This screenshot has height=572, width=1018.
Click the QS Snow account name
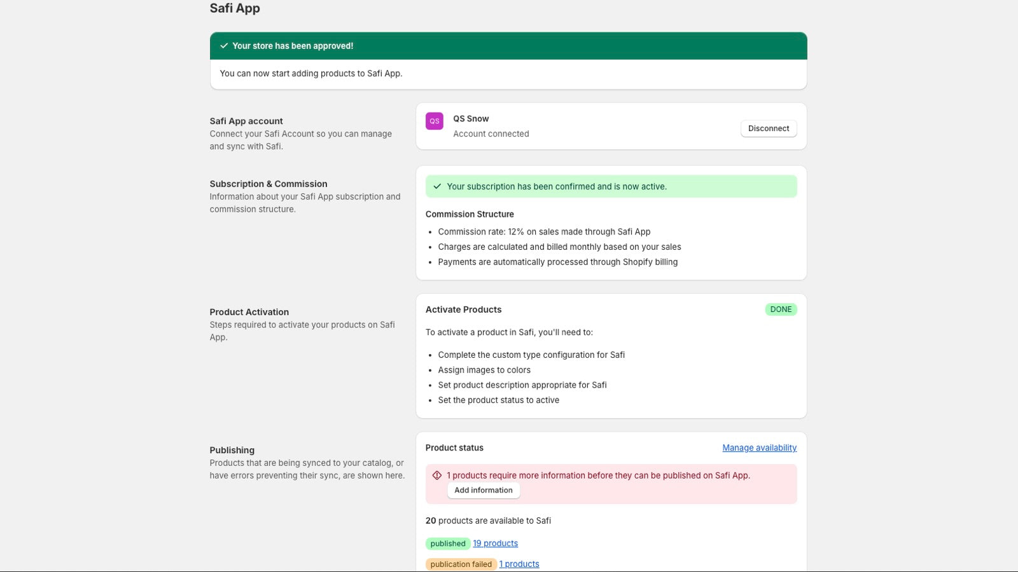coord(471,119)
